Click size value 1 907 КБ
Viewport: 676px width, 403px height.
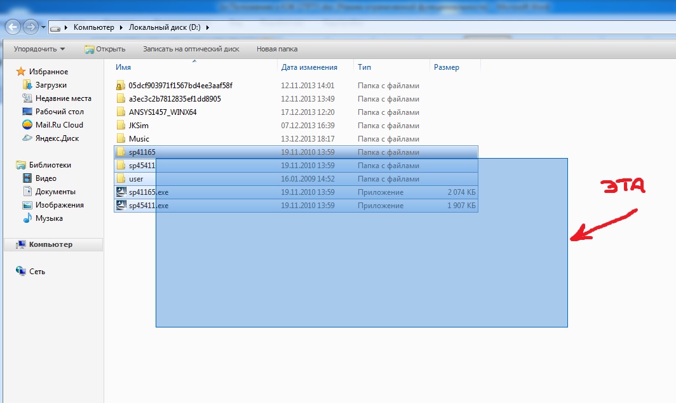[x=461, y=206]
